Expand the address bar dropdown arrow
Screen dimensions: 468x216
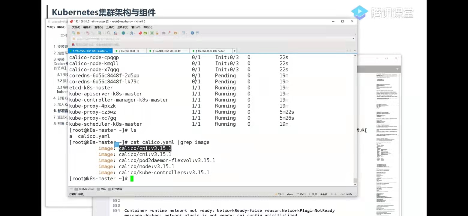pyautogui.click(x=353, y=39)
